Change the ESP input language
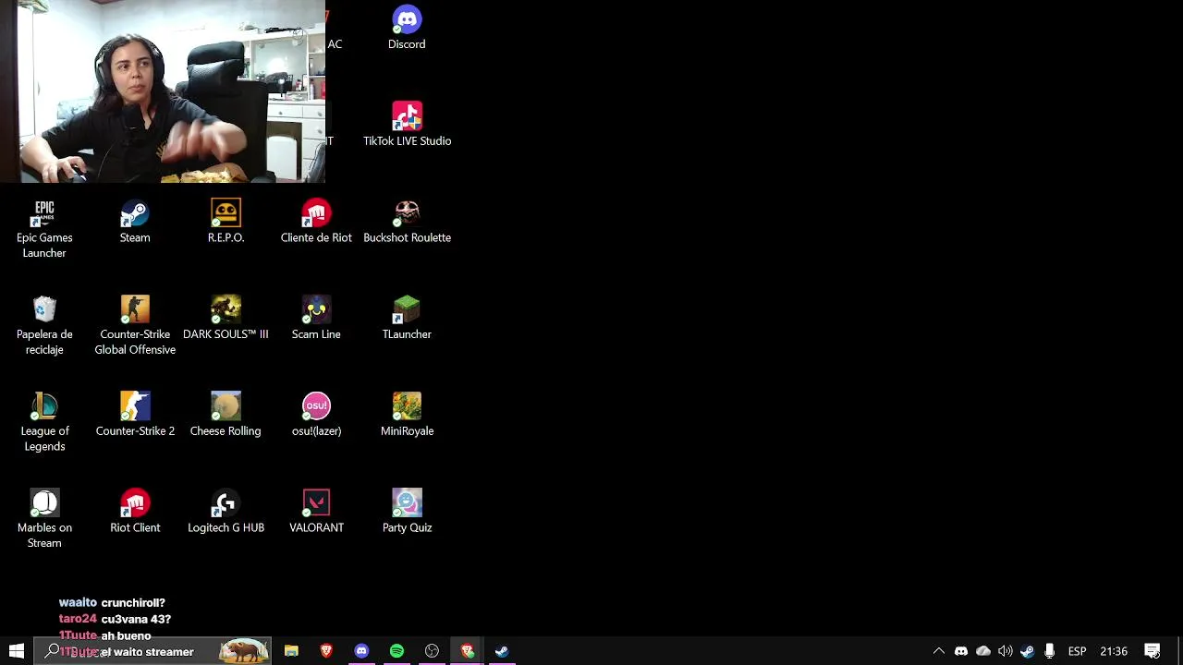Screen dimensions: 1183x665 coord(1077,651)
